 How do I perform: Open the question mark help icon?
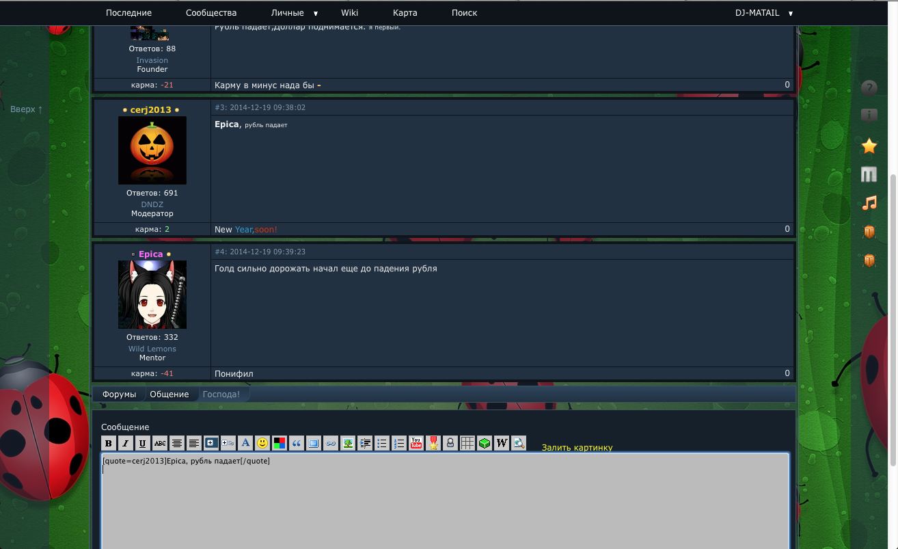pyautogui.click(x=869, y=88)
